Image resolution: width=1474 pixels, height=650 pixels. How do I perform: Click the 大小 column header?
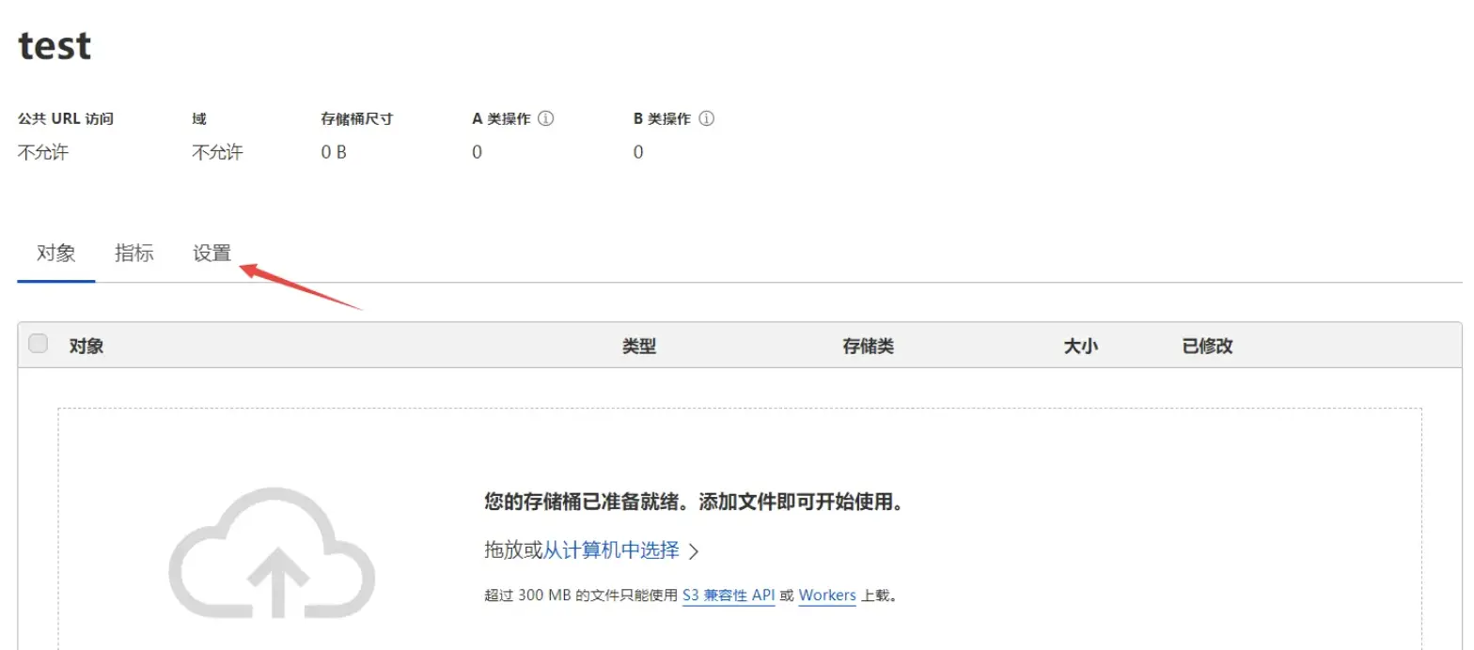coord(1080,346)
